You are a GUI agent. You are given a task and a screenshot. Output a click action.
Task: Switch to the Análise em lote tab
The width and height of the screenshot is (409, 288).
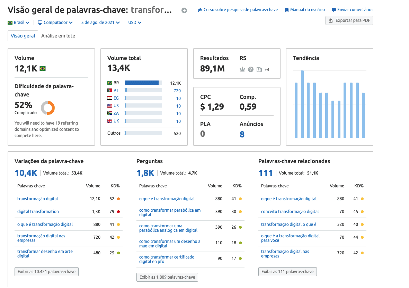coord(58,35)
